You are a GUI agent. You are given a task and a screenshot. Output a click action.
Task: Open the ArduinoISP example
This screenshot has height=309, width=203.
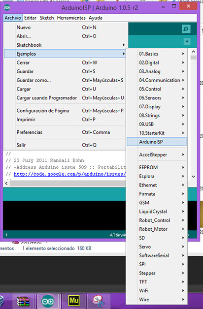click(157, 142)
